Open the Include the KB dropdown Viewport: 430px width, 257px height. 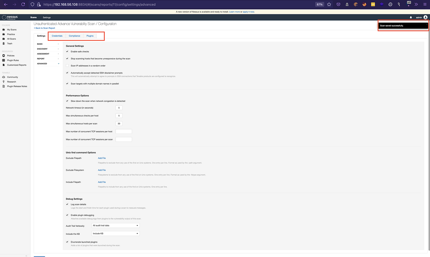click(116, 233)
